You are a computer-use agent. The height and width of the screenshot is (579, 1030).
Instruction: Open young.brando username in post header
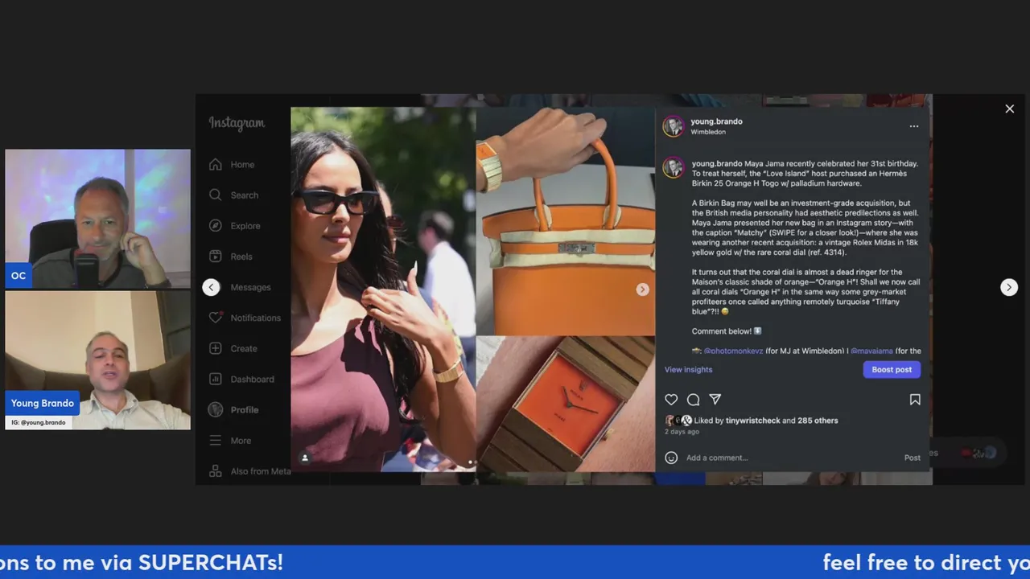click(x=716, y=121)
